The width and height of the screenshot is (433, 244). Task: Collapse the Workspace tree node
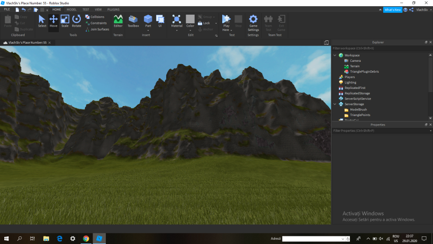(335, 55)
